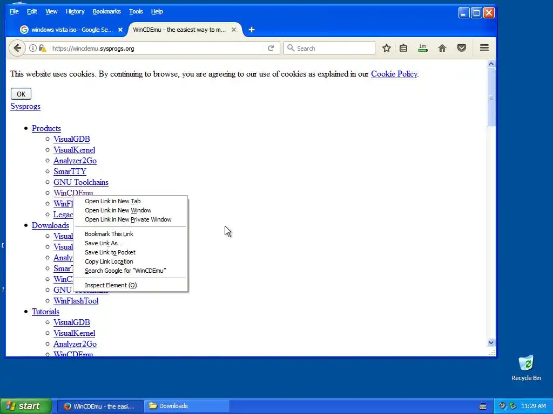Select the Firefox WinCDEmu taskbar button
553x414 pixels.
[x=100, y=406]
